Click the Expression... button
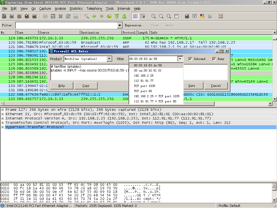The width and height of the screenshot is (277, 208). [135, 25]
